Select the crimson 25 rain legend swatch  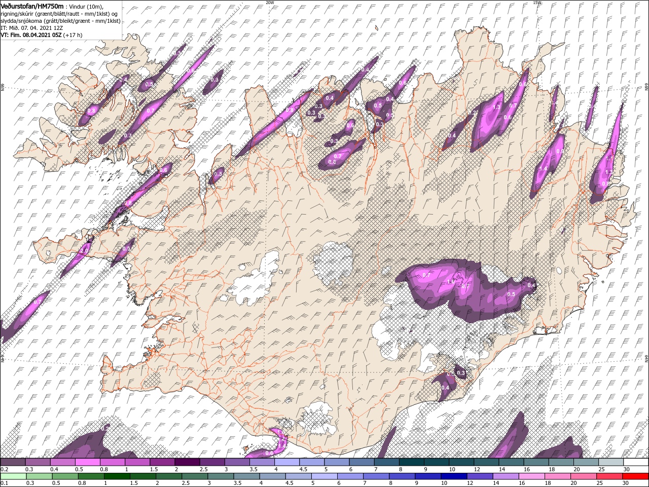pyautogui.click(x=610, y=476)
